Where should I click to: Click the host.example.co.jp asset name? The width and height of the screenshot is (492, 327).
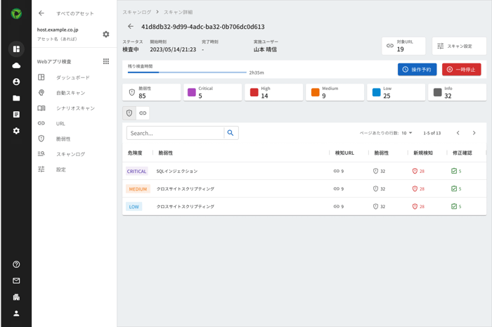point(58,30)
